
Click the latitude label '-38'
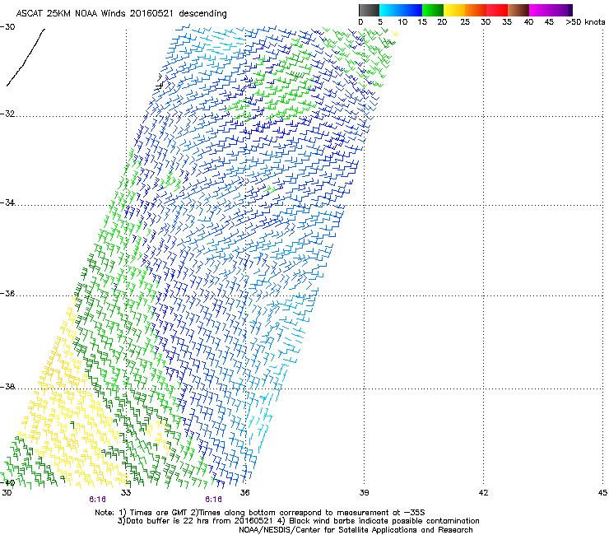pyautogui.click(x=7, y=387)
